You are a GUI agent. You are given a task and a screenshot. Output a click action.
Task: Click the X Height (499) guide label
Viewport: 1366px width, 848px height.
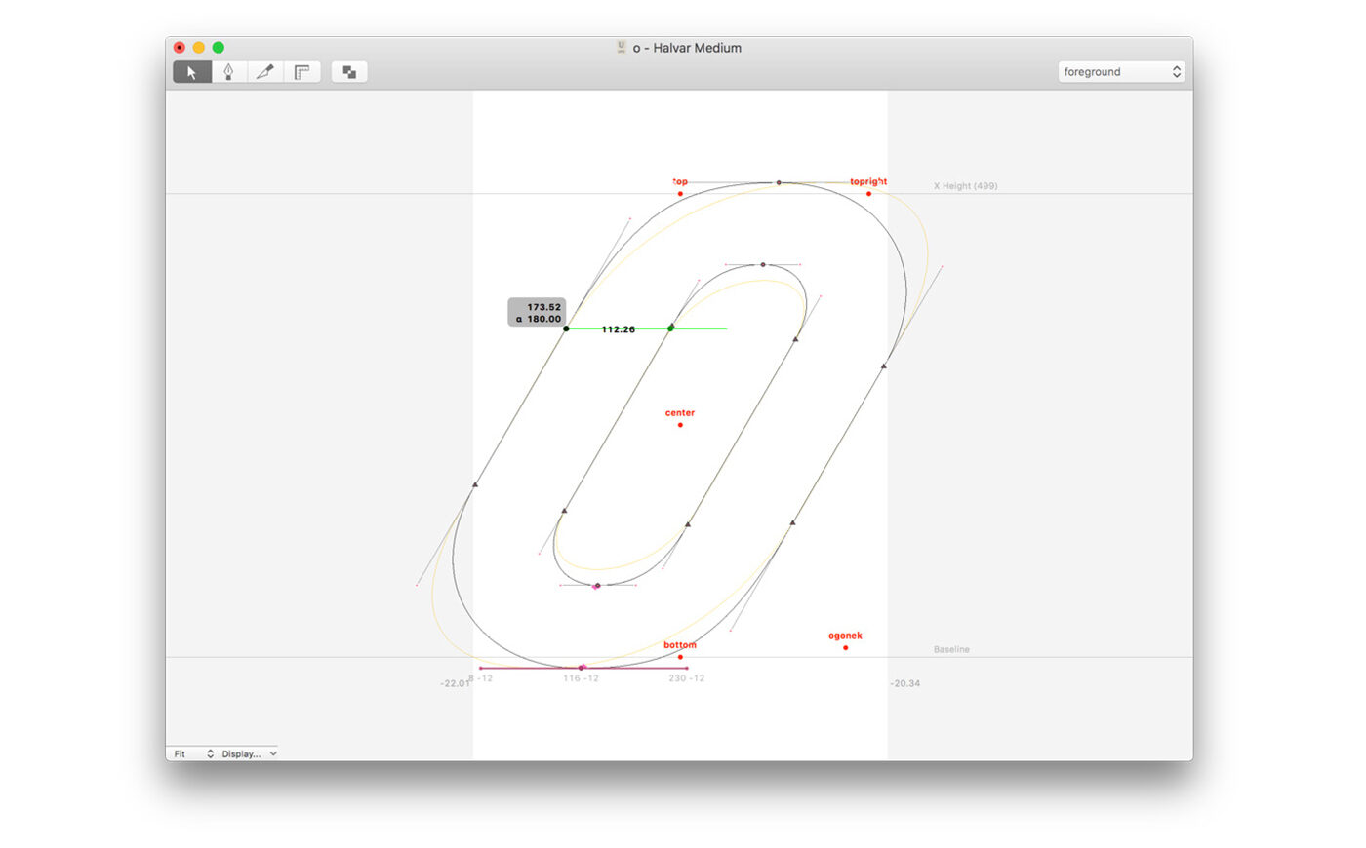click(x=965, y=186)
